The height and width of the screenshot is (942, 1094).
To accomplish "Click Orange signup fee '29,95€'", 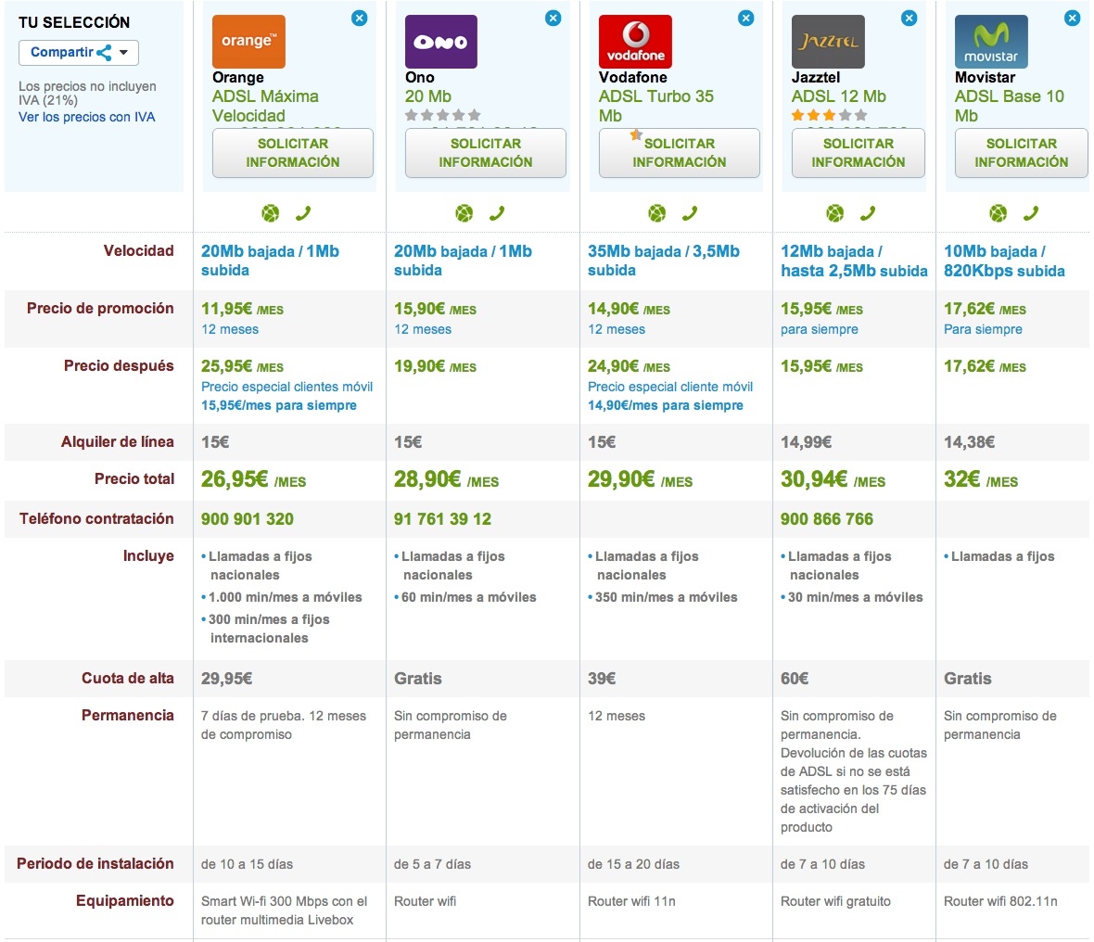I will coord(227,679).
